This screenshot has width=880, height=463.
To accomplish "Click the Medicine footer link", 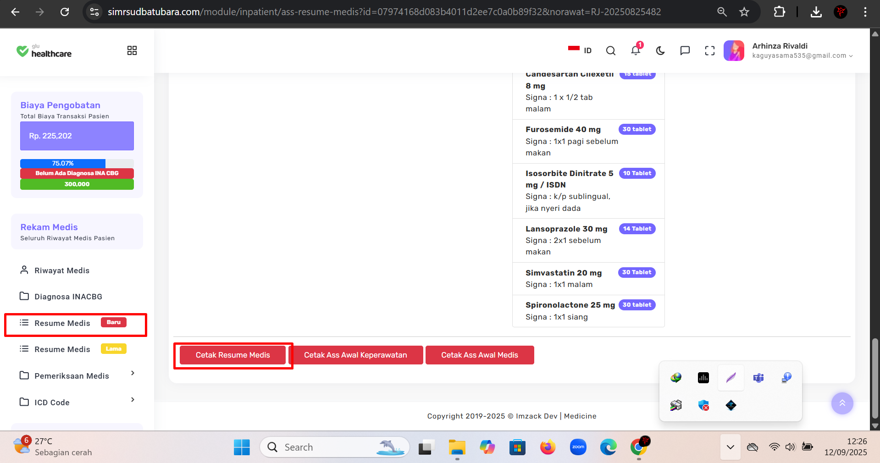I will pyautogui.click(x=580, y=416).
